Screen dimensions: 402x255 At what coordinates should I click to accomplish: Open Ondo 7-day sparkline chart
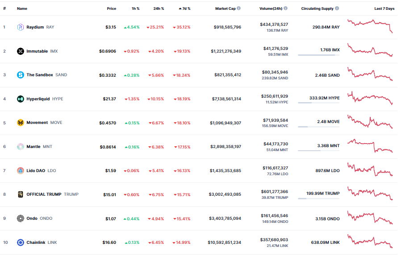pyautogui.click(x=370, y=218)
